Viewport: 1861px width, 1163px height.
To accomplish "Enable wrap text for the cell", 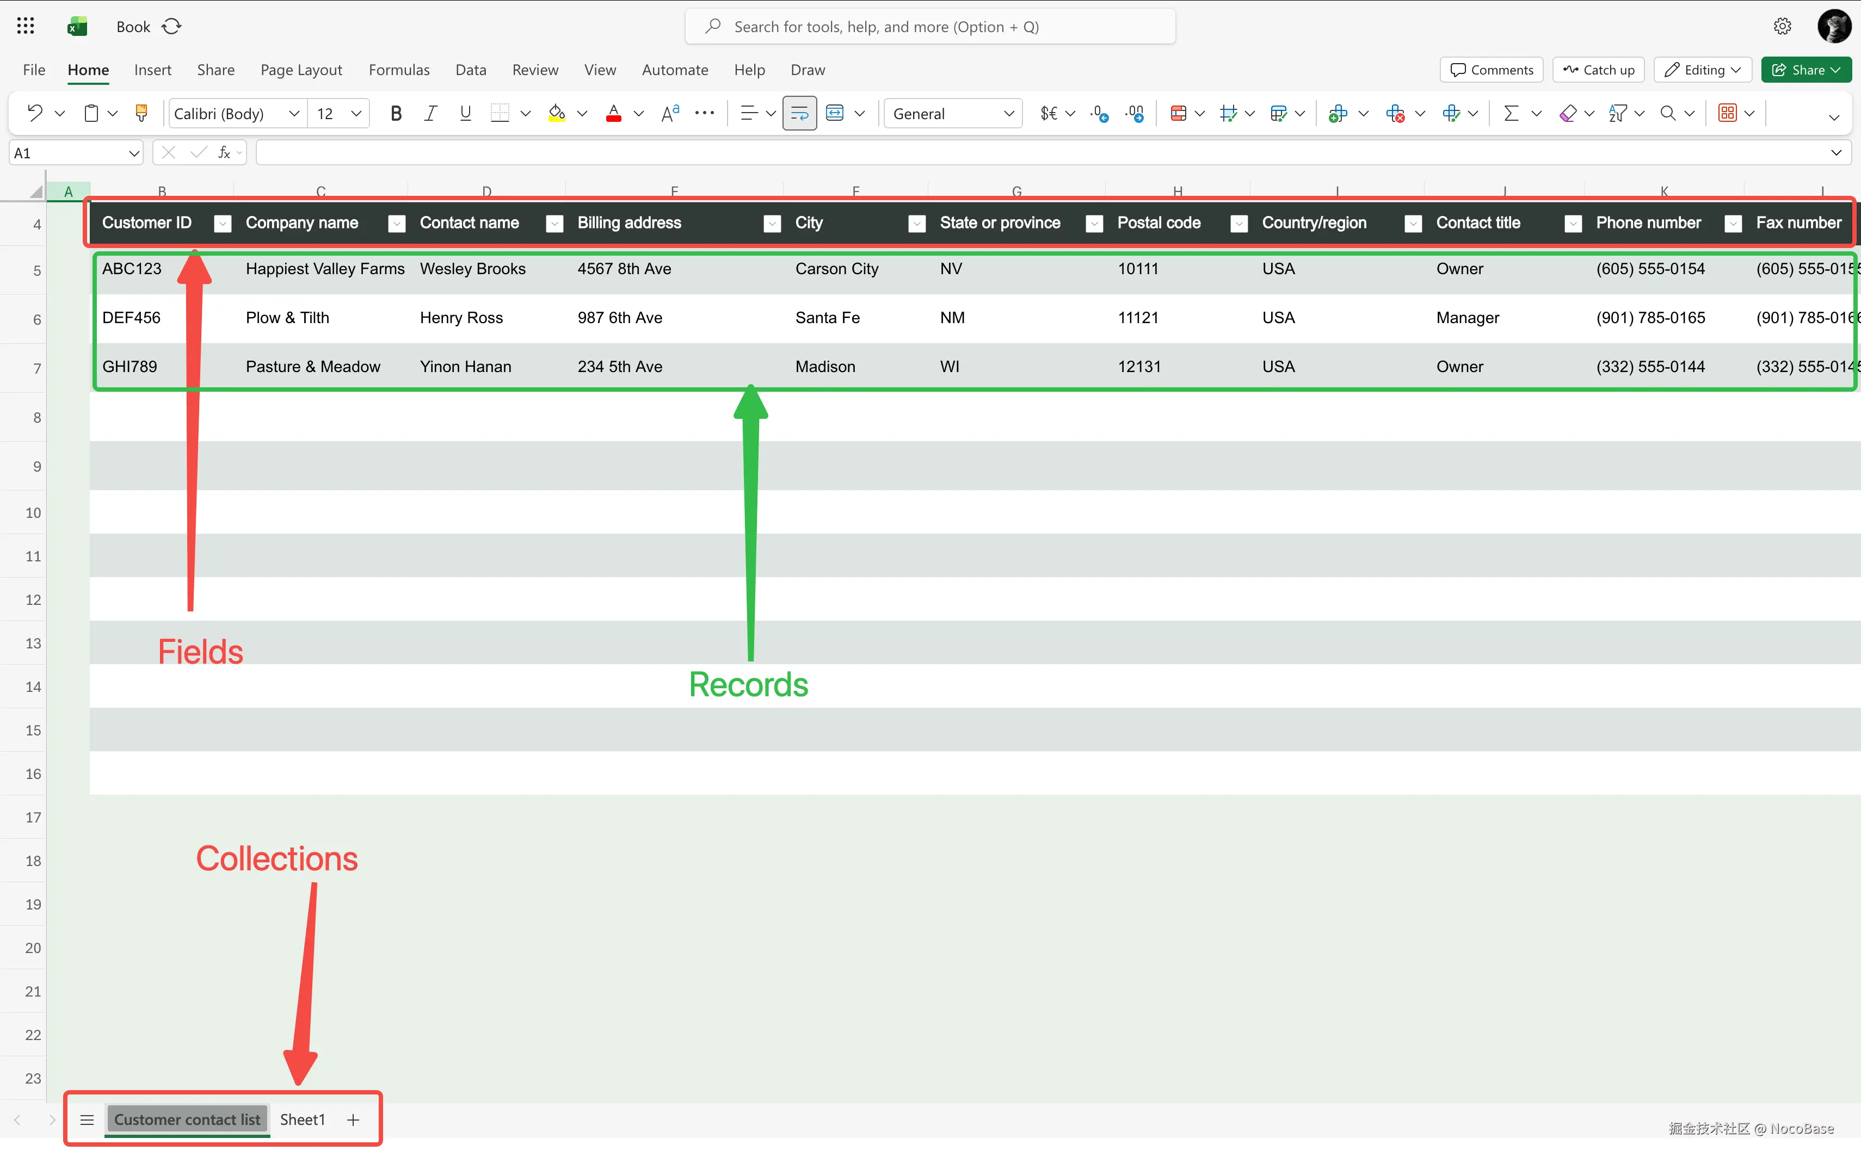I will click(x=799, y=113).
